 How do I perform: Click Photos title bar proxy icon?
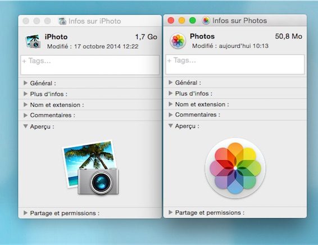pos(206,20)
